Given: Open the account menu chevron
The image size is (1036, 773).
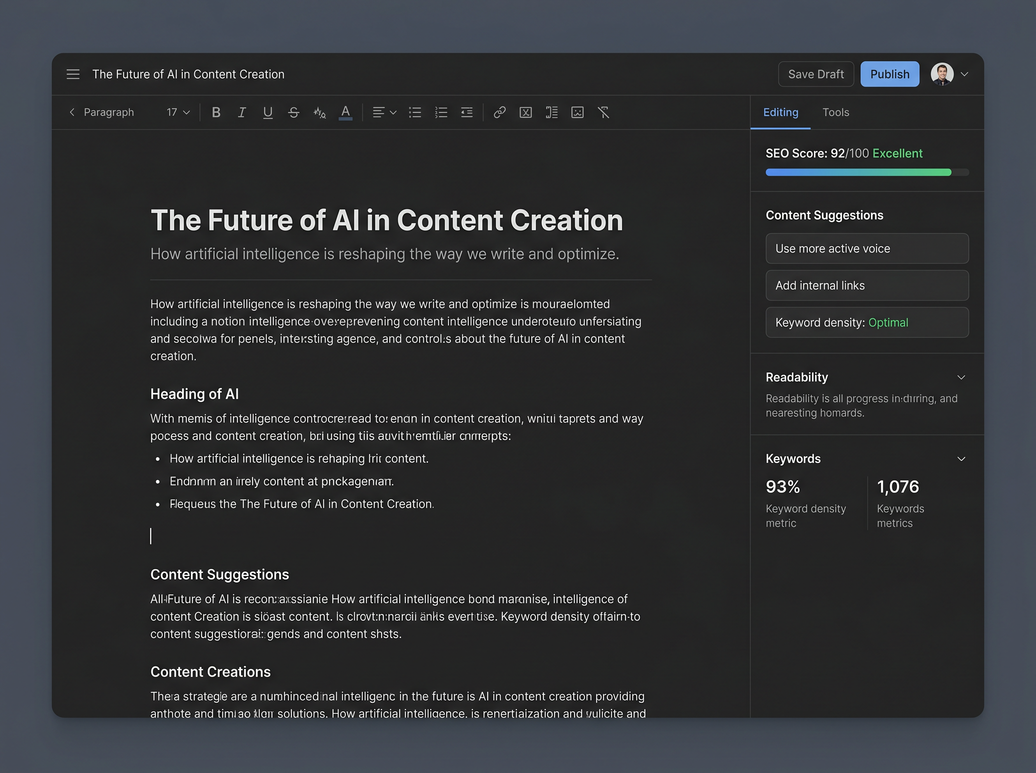Looking at the screenshot, I should [964, 74].
